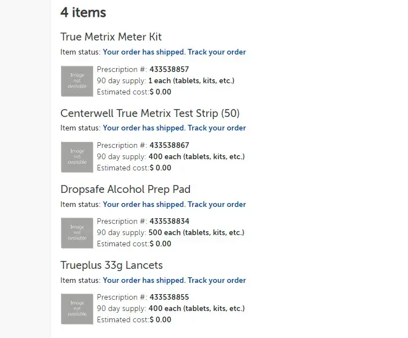Screen dimensions: 408x338
Task: Click the 4 items heading
Action: pyautogui.click(x=83, y=12)
